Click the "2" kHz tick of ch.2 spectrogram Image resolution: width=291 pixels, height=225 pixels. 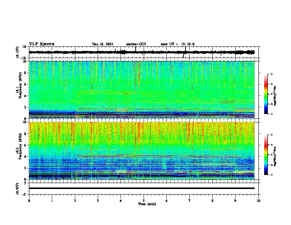click(x=25, y=168)
